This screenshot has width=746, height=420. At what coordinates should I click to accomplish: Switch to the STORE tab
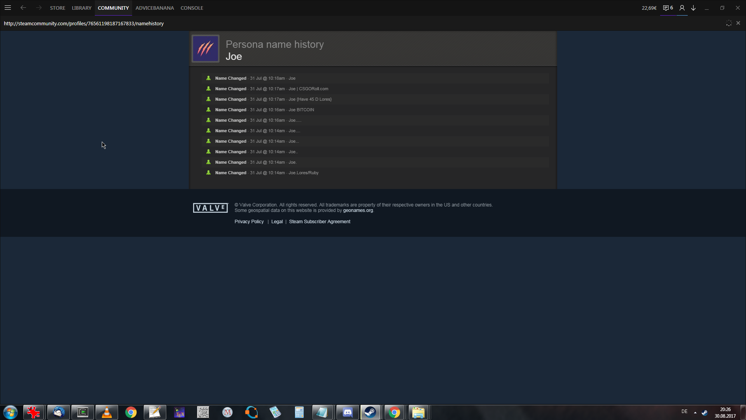point(58,8)
